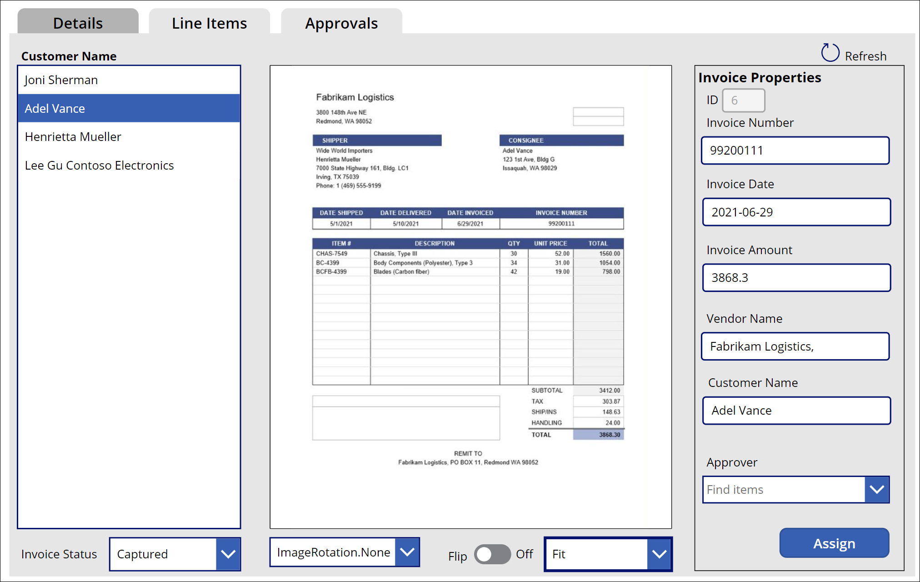Screen dimensions: 920x582
Task: Click the Invoice Status dropdown chevron
Action: [228, 554]
